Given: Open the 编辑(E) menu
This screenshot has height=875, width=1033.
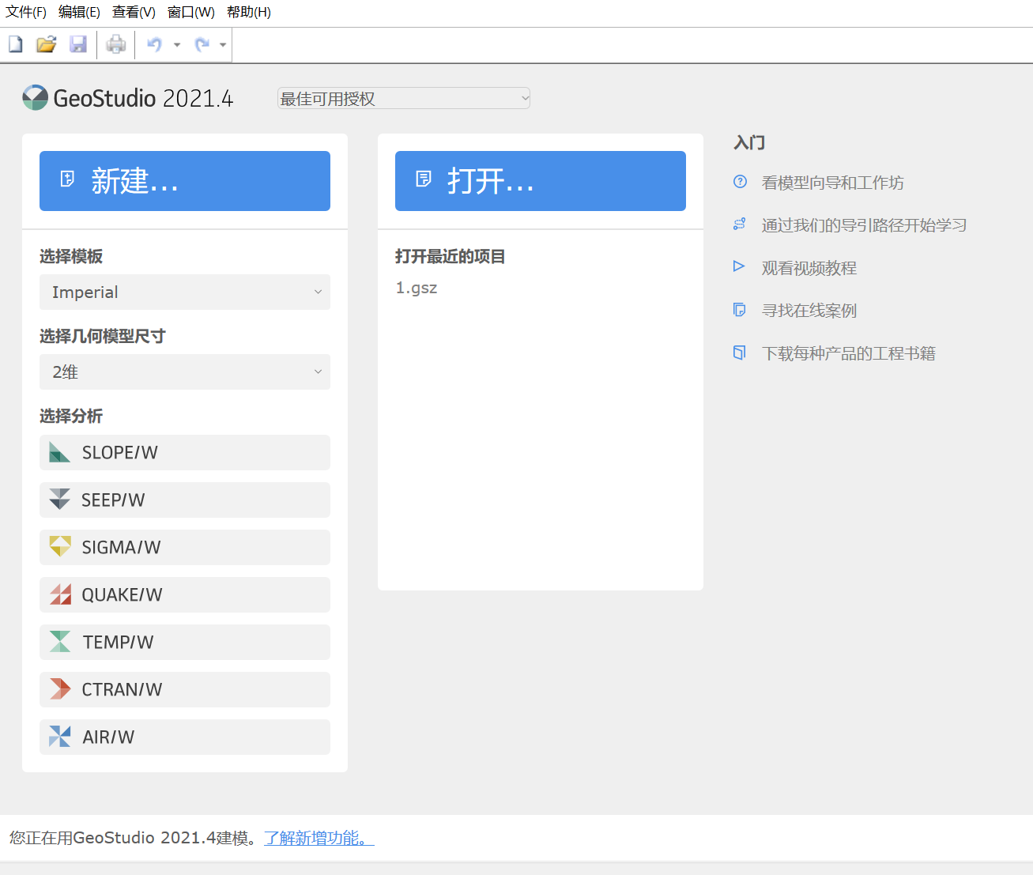Looking at the screenshot, I should click(x=79, y=12).
